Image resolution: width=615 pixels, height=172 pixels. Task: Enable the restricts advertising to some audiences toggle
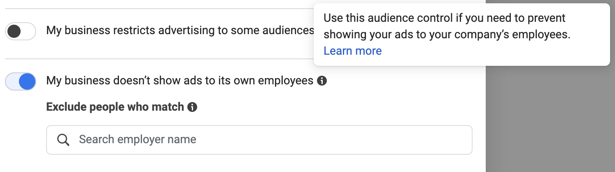(21, 31)
